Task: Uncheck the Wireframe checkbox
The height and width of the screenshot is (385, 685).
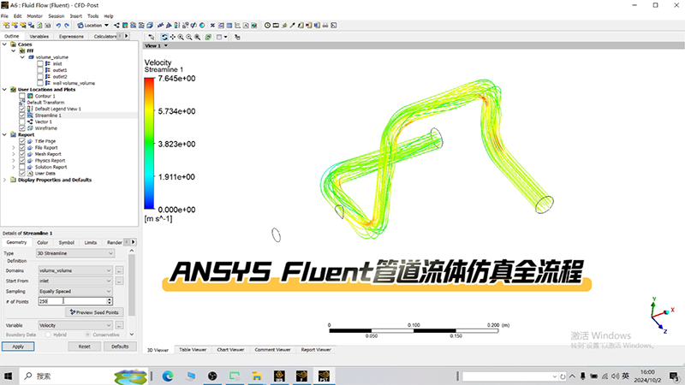Action: (22, 128)
